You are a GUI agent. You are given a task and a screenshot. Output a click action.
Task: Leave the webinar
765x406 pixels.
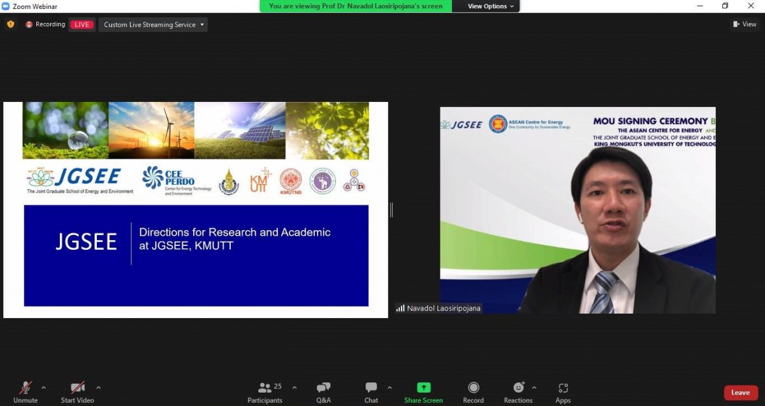741,393
